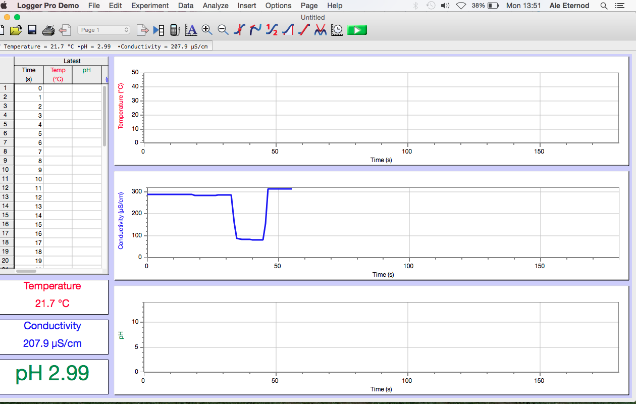Click the pH graph axis label
Image resolution: width=636 pixels, height=404 pixels.
[x=121, y=335]
